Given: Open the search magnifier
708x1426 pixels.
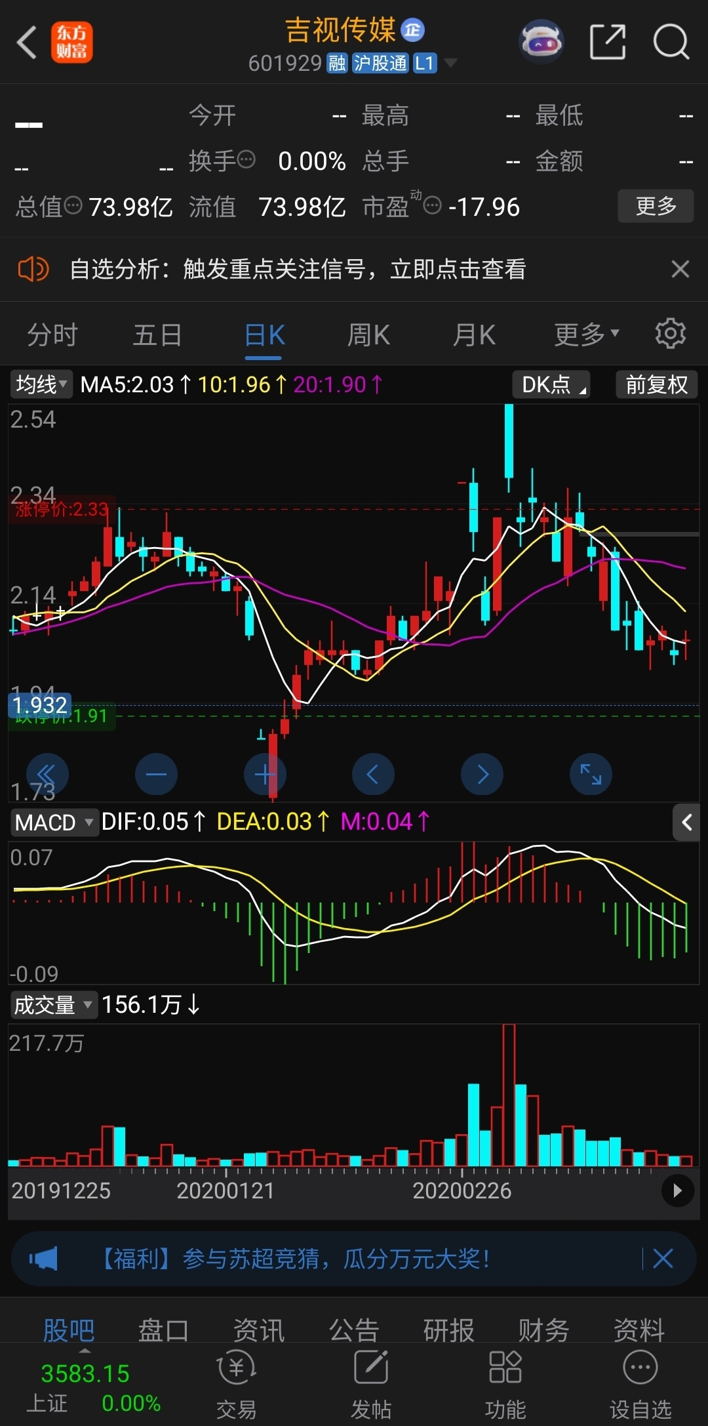Looking at the screenshot, I should click(x=671, y=43).
